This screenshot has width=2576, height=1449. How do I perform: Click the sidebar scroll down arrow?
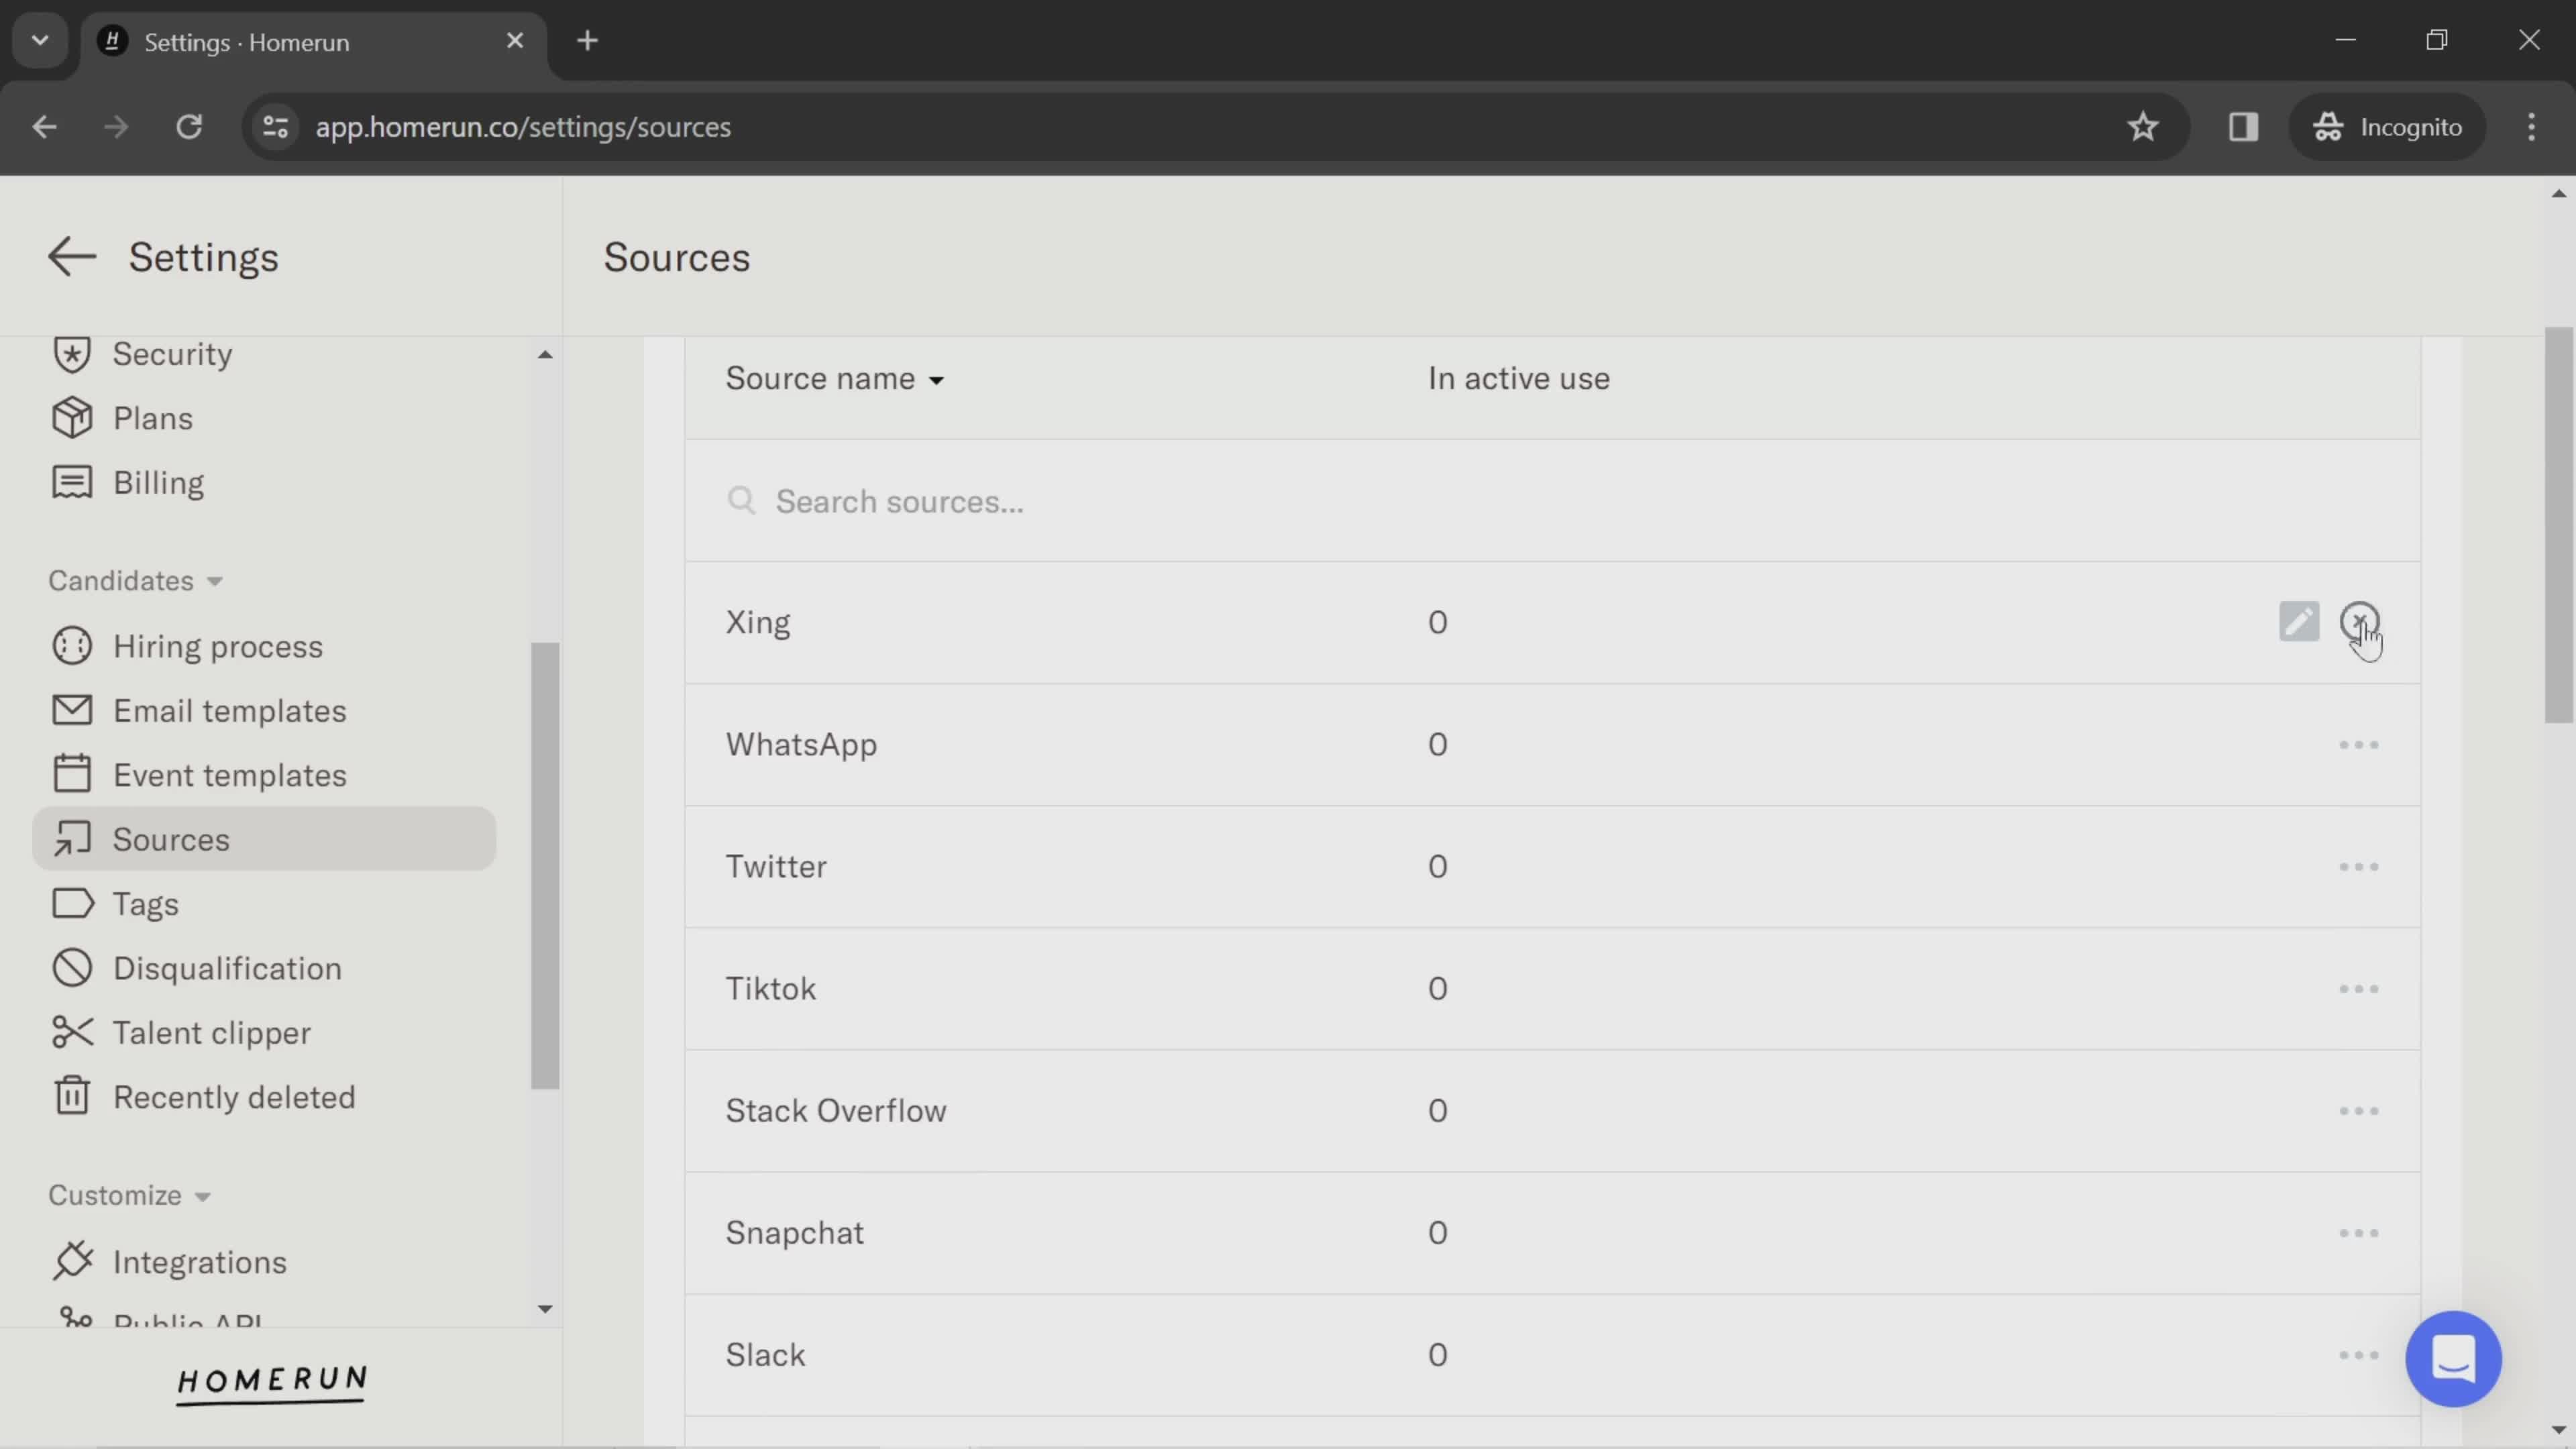click(x=544, y=1309)
